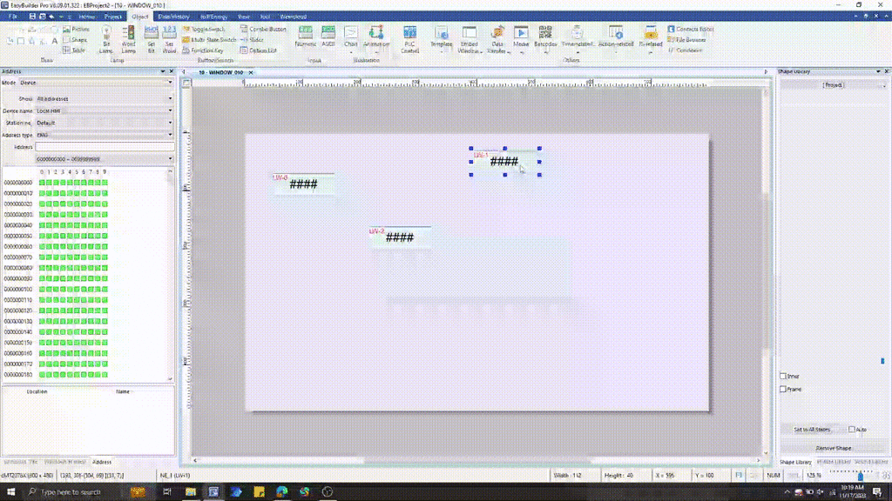The width and height of the screenshot is (892, 501).
Task: Open the Device name dropdown
Action: click(x=170, y=110)
